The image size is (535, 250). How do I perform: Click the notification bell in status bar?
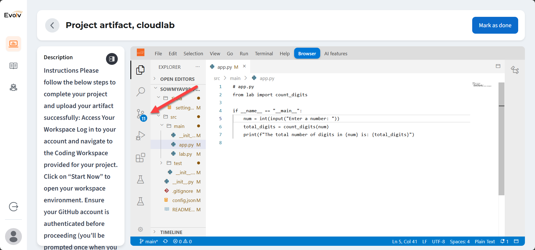(x=503, y=241)
